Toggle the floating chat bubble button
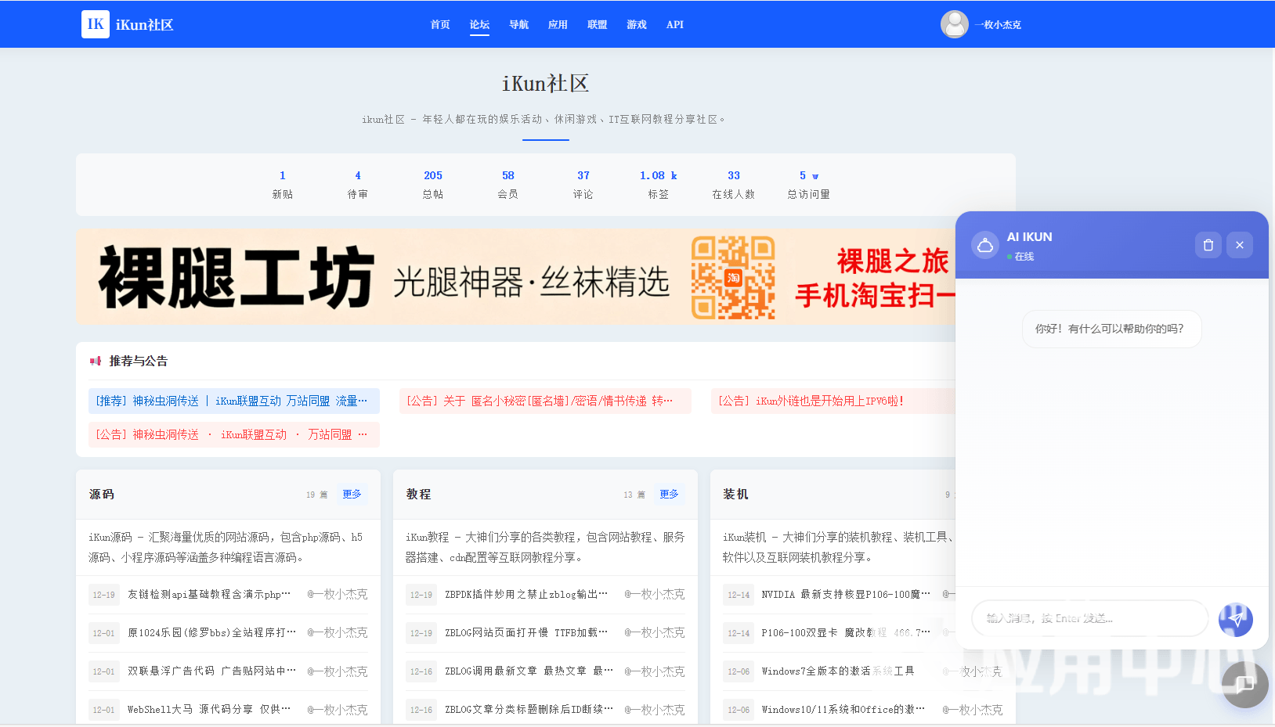Image resolution: width=1275 pixels, height=727 pixels. 1244,684
